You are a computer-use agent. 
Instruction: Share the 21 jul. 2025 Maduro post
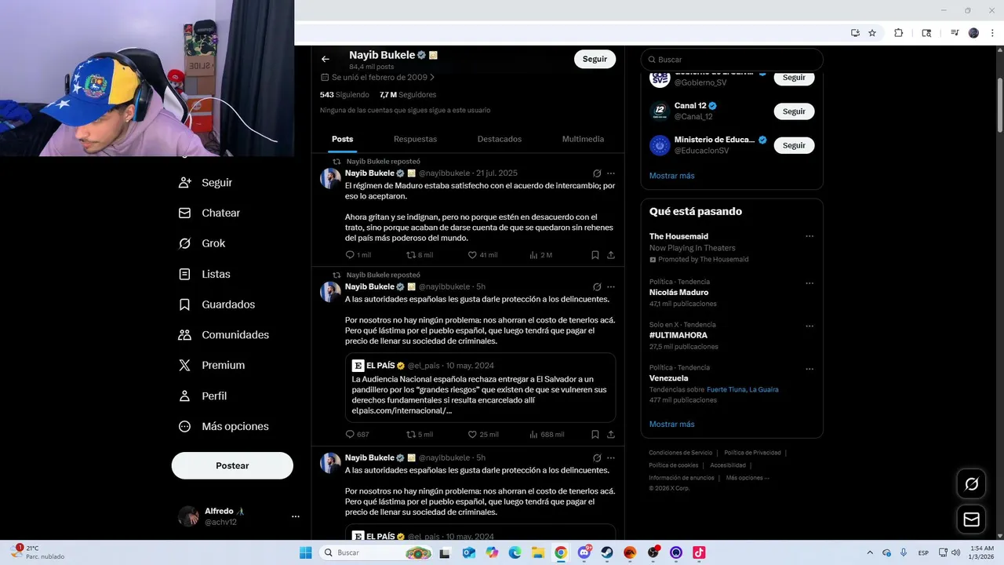pyautogui.click(x=611, y=255)
